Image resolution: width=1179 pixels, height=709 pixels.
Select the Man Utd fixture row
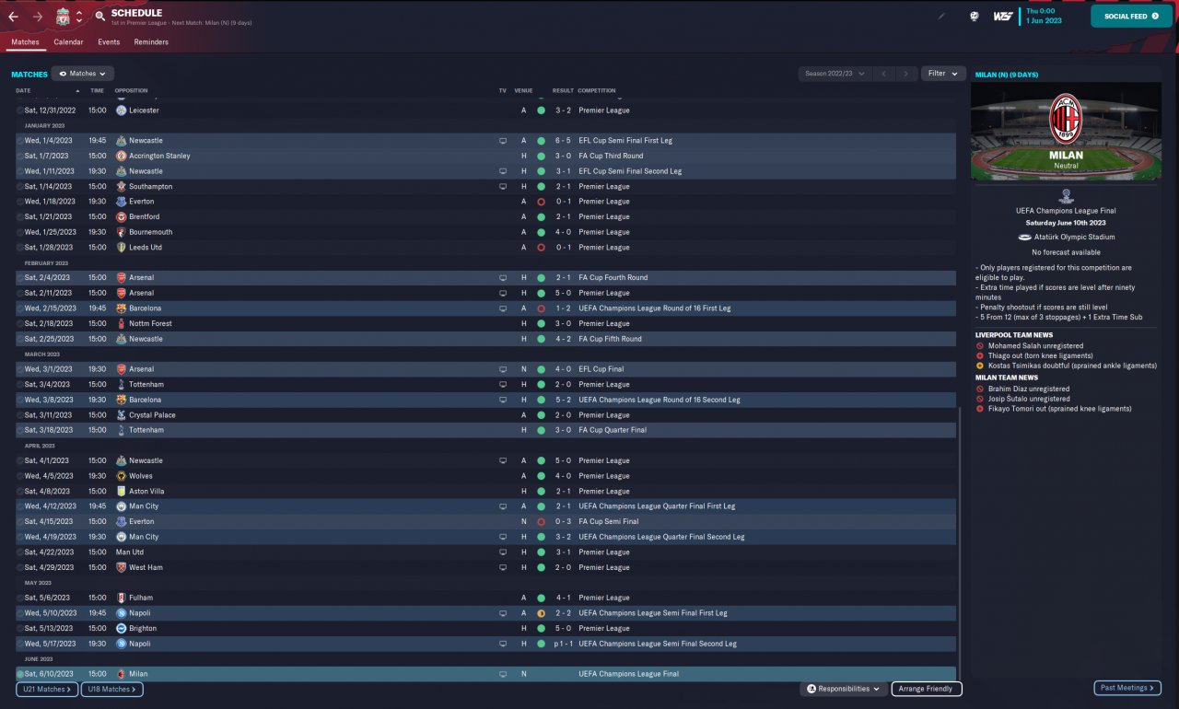point(485,552)
